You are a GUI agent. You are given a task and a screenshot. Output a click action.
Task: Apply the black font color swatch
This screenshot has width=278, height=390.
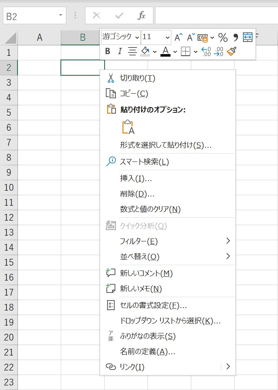click(x=165, y=52)
